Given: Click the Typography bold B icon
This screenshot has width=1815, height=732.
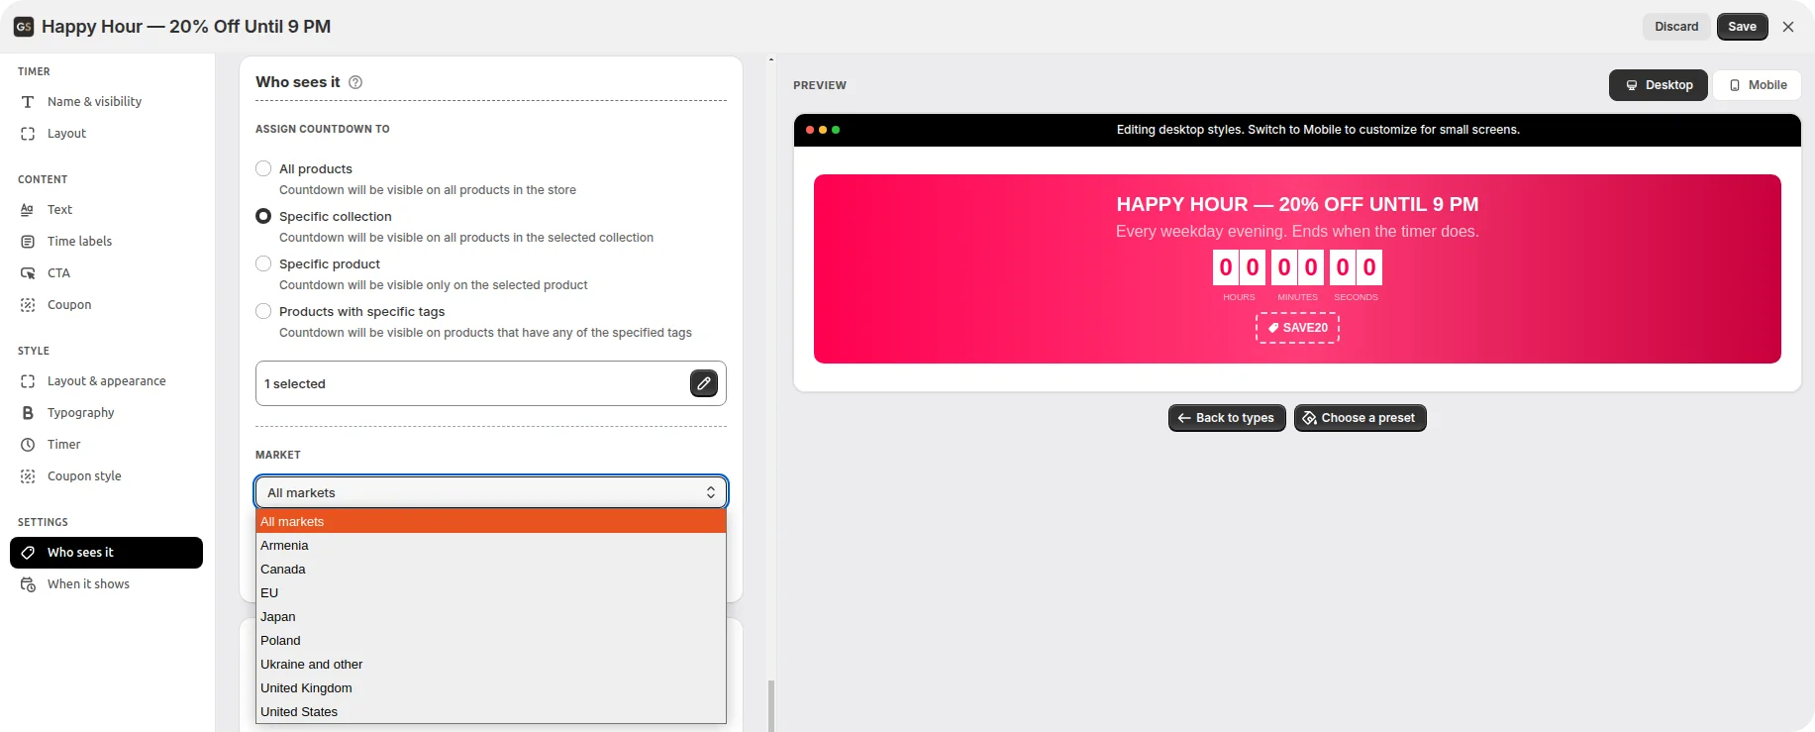Looking at the screenshot, I should pyautogui.click(x=28, y=413).
